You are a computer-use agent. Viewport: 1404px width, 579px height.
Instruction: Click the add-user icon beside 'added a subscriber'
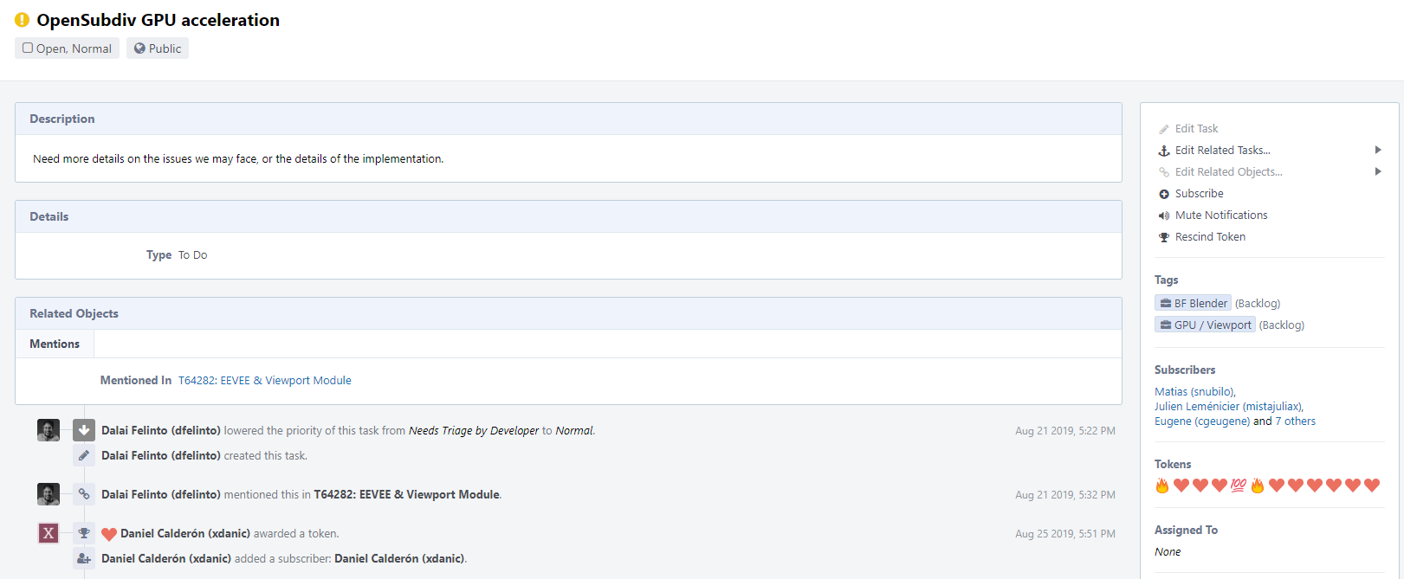[x=84, y=558]
